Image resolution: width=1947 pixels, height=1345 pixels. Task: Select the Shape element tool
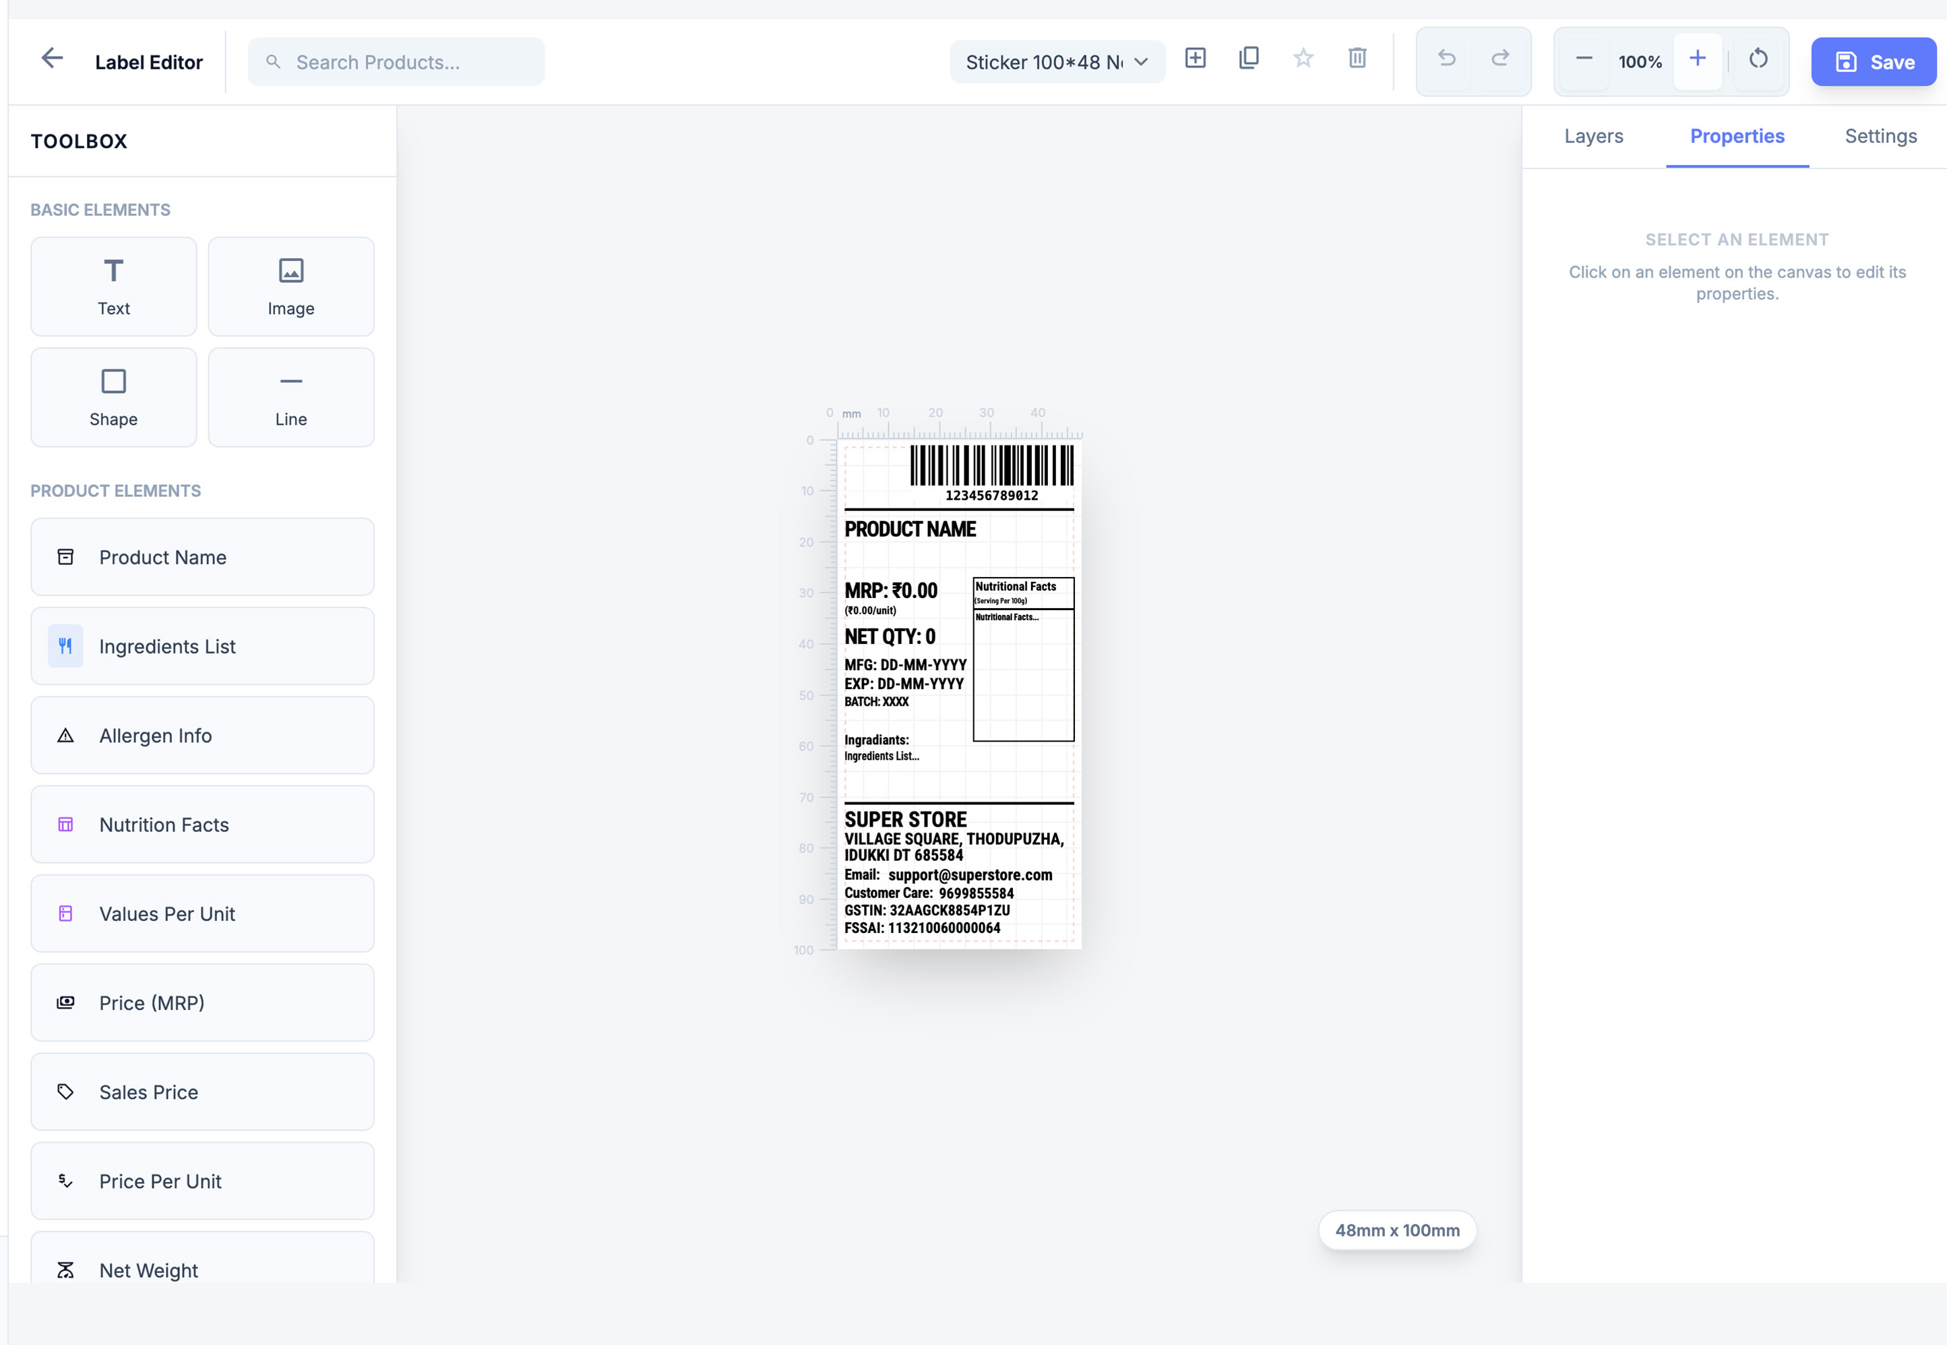tap(113, 397)
